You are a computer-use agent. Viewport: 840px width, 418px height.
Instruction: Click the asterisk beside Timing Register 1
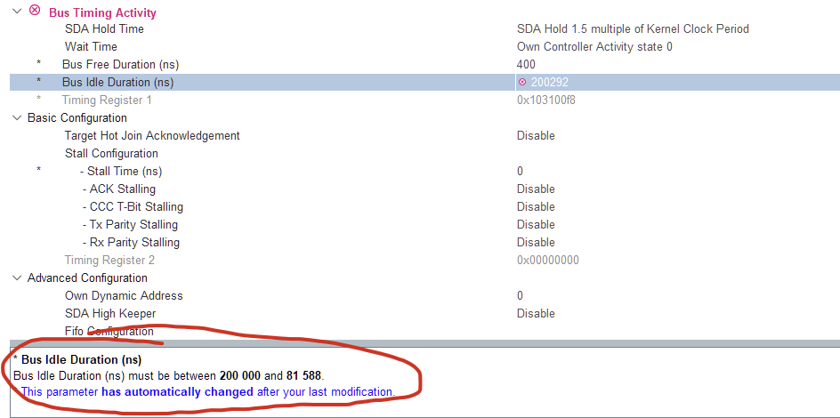click(38, 99)
